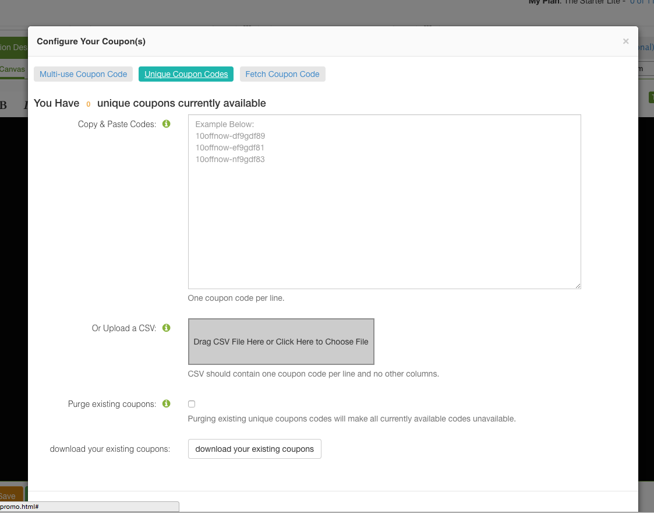Click the CSV drop zone to choose a file
The width and height of the screenshot is (654, 513).
click(281, 342)
